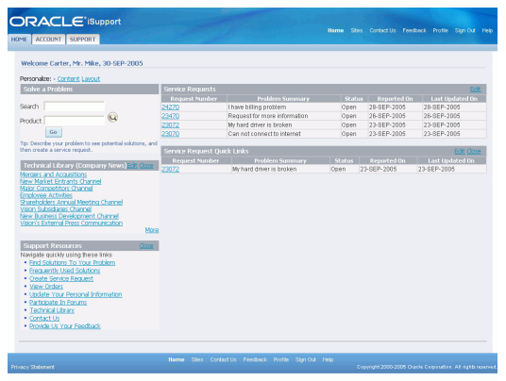Open Employee Activities link
Viewport: 506px width, 381px height.
click(x=46, y=195)
